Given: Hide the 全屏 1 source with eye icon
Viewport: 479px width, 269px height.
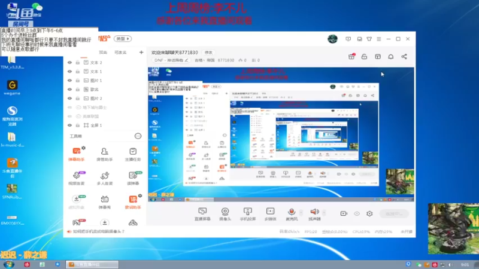Looking at the screenshot, I should 69,125.
